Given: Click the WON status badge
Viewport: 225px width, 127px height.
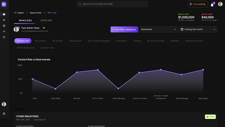Looking at the screenshot, I should click(210, 117).
